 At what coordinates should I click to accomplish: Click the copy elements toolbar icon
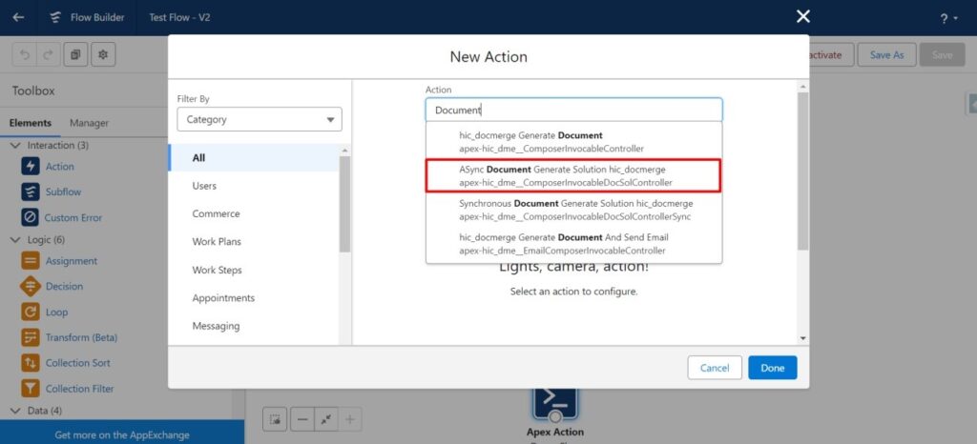[75, 54]
